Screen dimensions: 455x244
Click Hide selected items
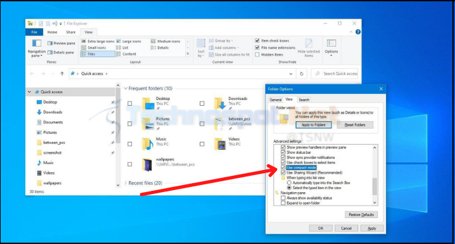(309, 48)
